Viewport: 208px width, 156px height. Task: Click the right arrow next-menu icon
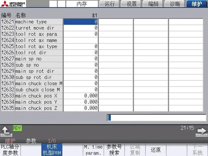[201, 131]
